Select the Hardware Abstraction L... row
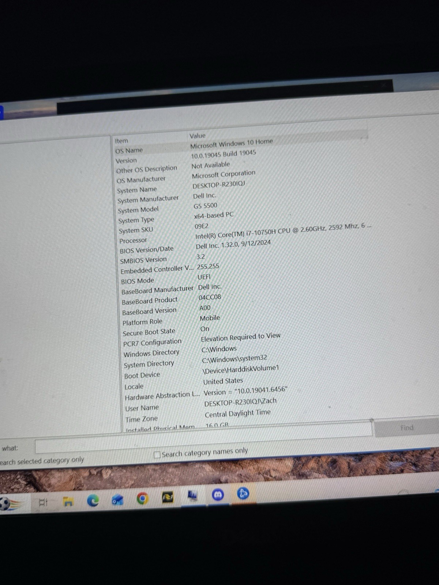Viewport: 439px width, 585px height. pos(162,396)
